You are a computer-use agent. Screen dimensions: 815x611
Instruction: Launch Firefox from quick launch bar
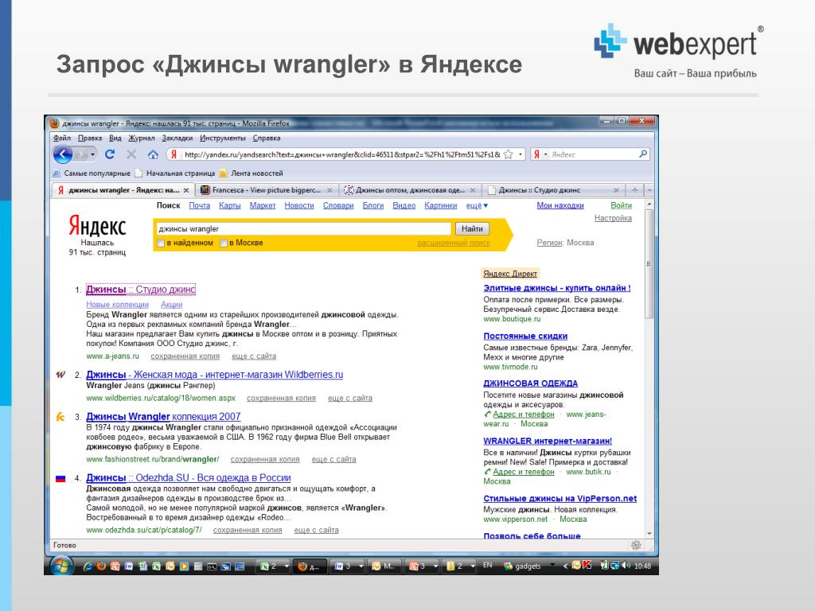click(101, 566)
